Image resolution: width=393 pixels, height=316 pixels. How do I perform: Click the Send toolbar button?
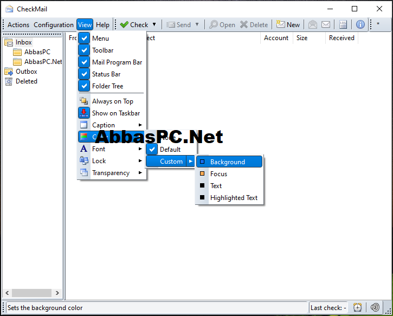click(179, 25)
